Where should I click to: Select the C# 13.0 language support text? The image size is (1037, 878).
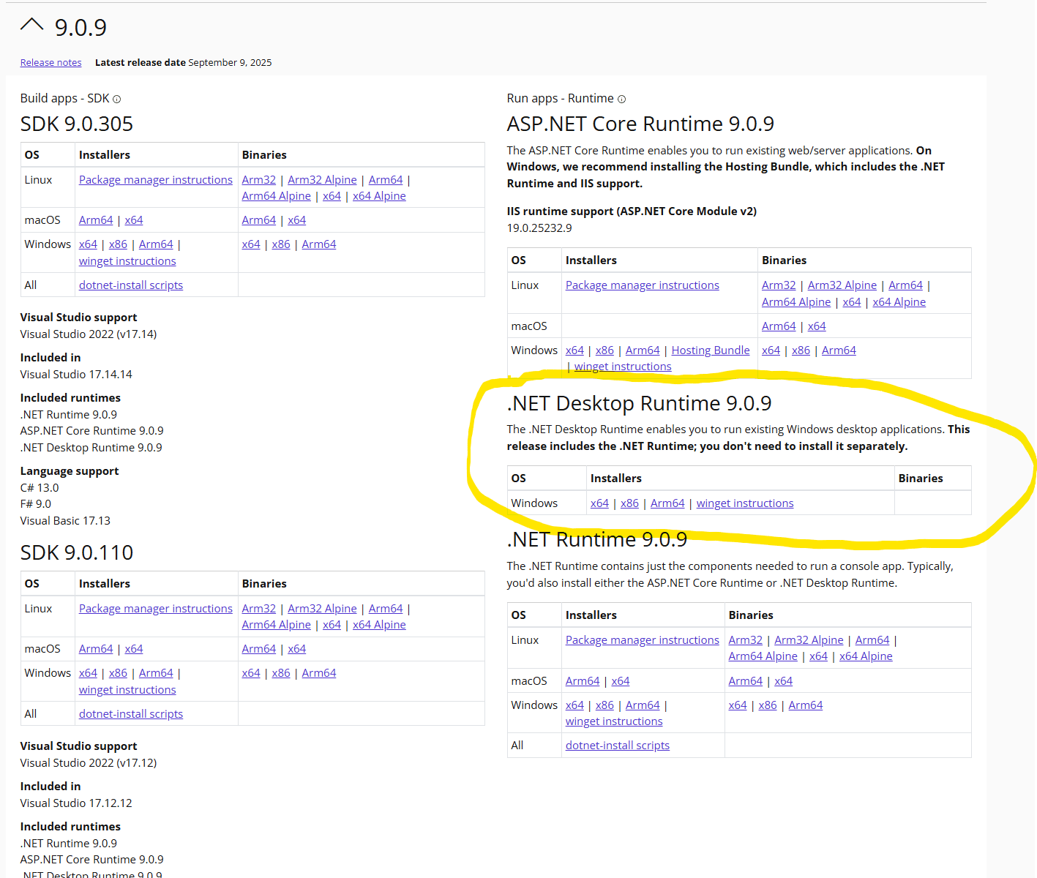click(40, 488)
